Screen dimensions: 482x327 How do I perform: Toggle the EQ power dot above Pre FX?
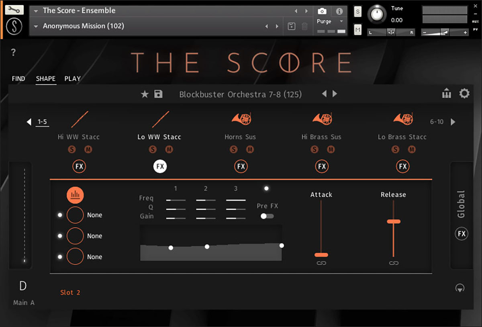(x=266, y=188)
